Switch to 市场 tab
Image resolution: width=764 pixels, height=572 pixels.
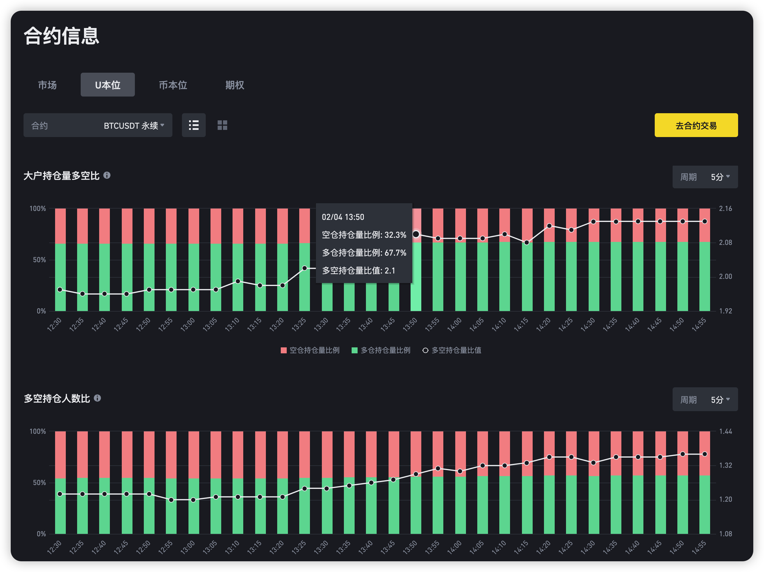[47, 85]
